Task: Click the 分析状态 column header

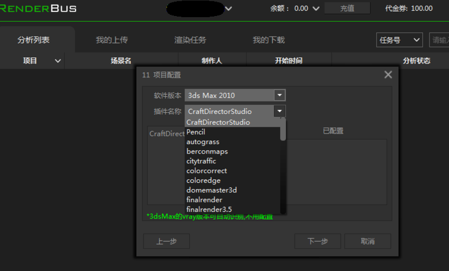Action: [x=416, y=61]
